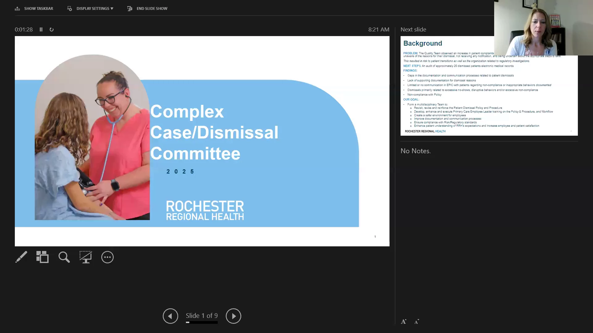The height and width of the screenshot is (333, 593).
Task: Click the elapsed time 0:01:28
Action: (24, 29)
